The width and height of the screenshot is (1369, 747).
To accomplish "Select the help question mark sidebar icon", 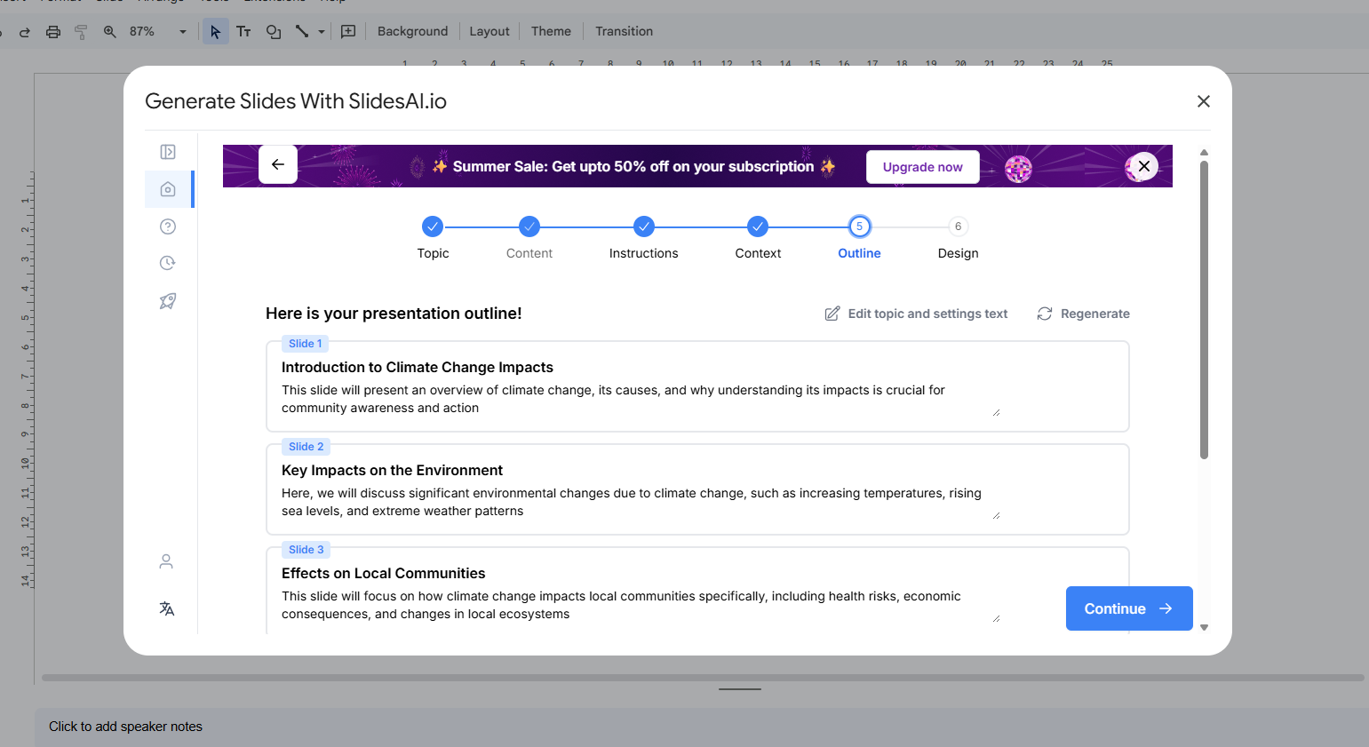I will 168,226.
